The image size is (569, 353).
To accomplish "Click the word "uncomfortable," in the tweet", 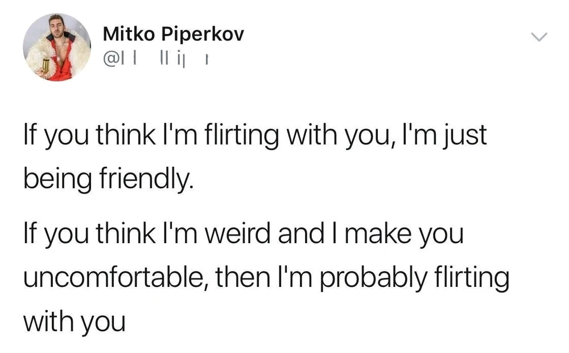I will point(113,279).
